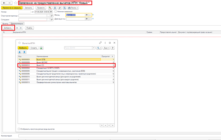This screenshot has width=221, height=140.
Task: Click the Комментарий input field
Action: click(x=116, y=136)
